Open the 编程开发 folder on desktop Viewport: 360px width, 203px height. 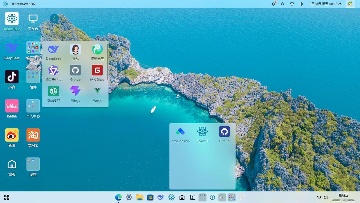33,48
